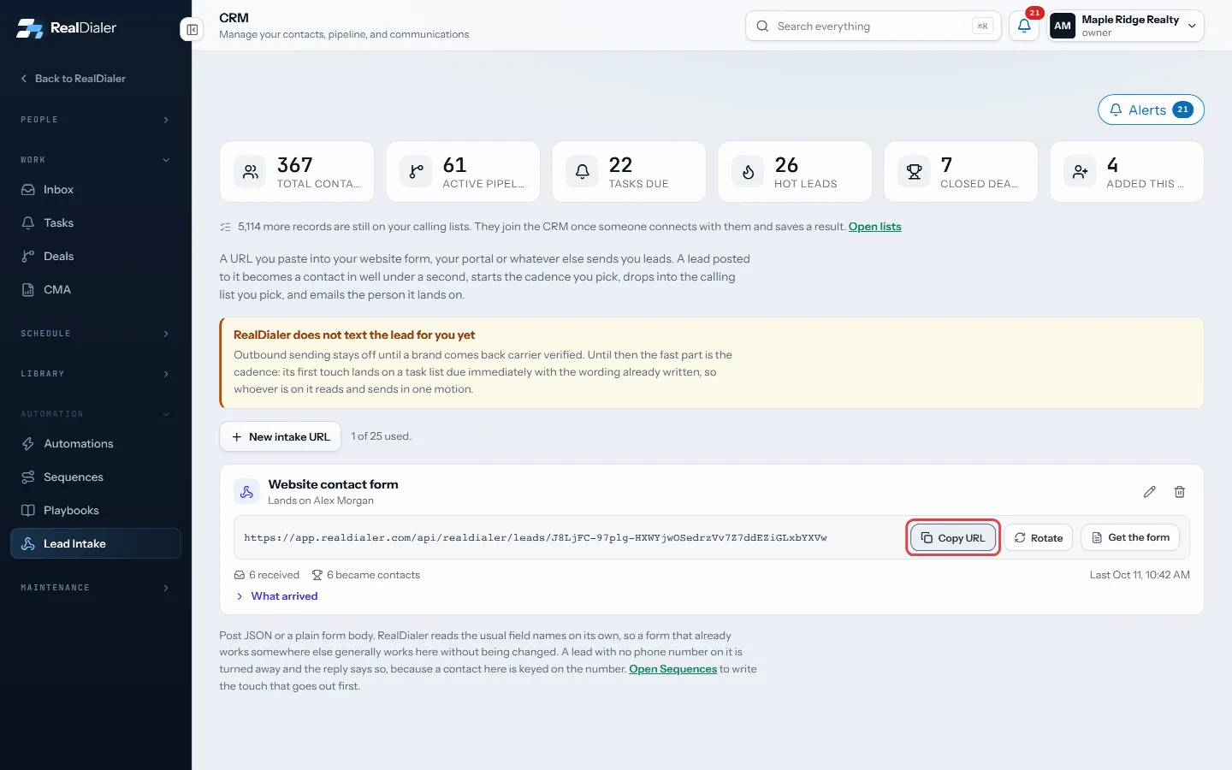Click the webhook icon beside Website contact form

coord(246,492)
